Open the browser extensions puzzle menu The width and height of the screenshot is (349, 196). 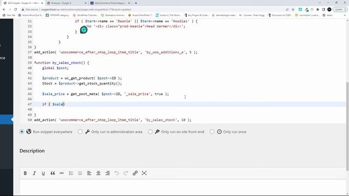click(x=317, y=10)
